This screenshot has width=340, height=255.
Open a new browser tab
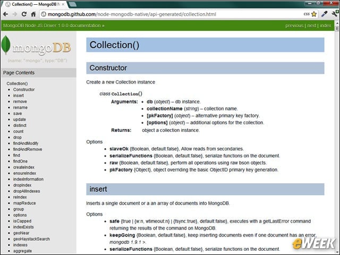click(72, 4)
